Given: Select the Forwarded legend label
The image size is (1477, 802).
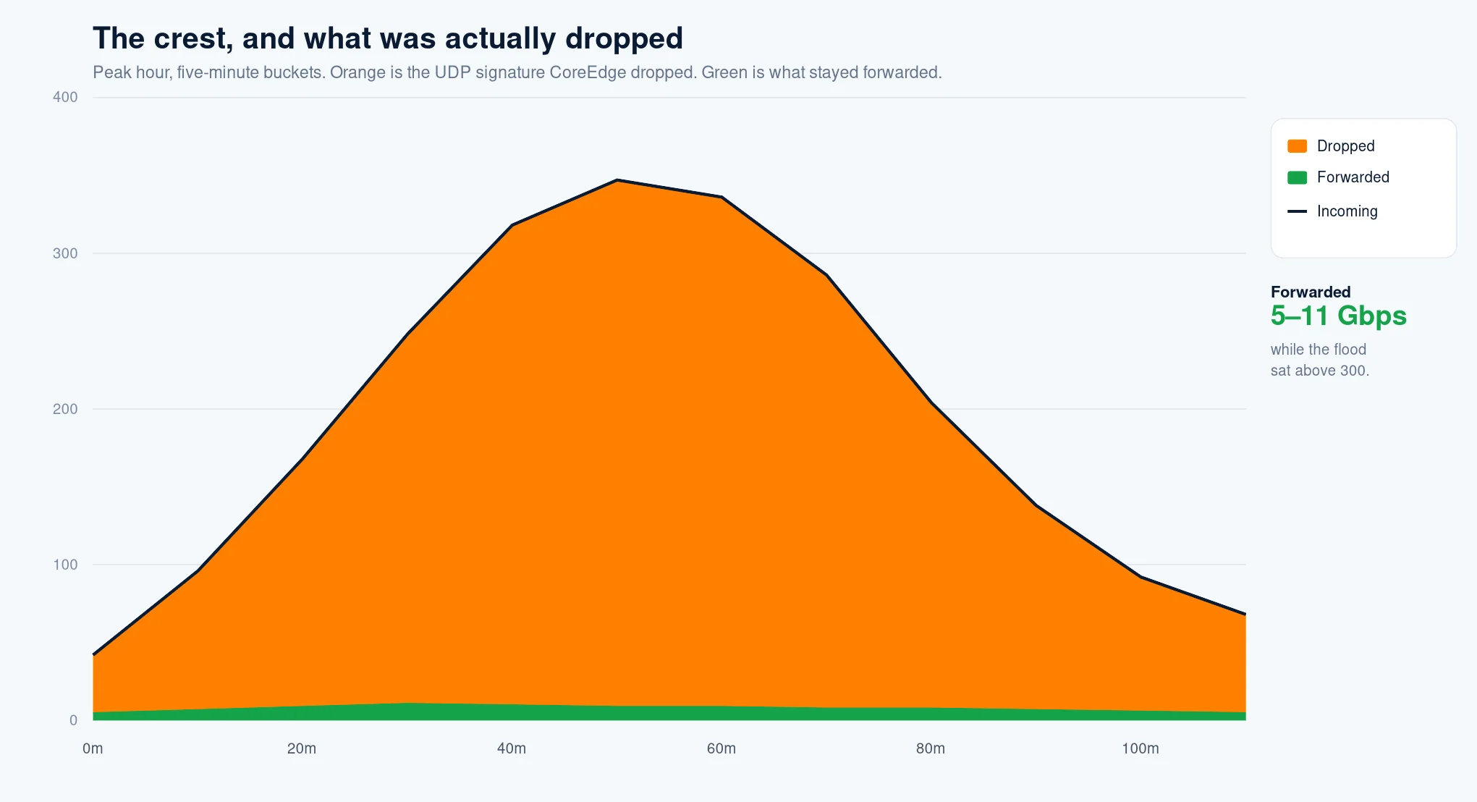Looking at the screenshot, I should click(x=1353, y=177).
